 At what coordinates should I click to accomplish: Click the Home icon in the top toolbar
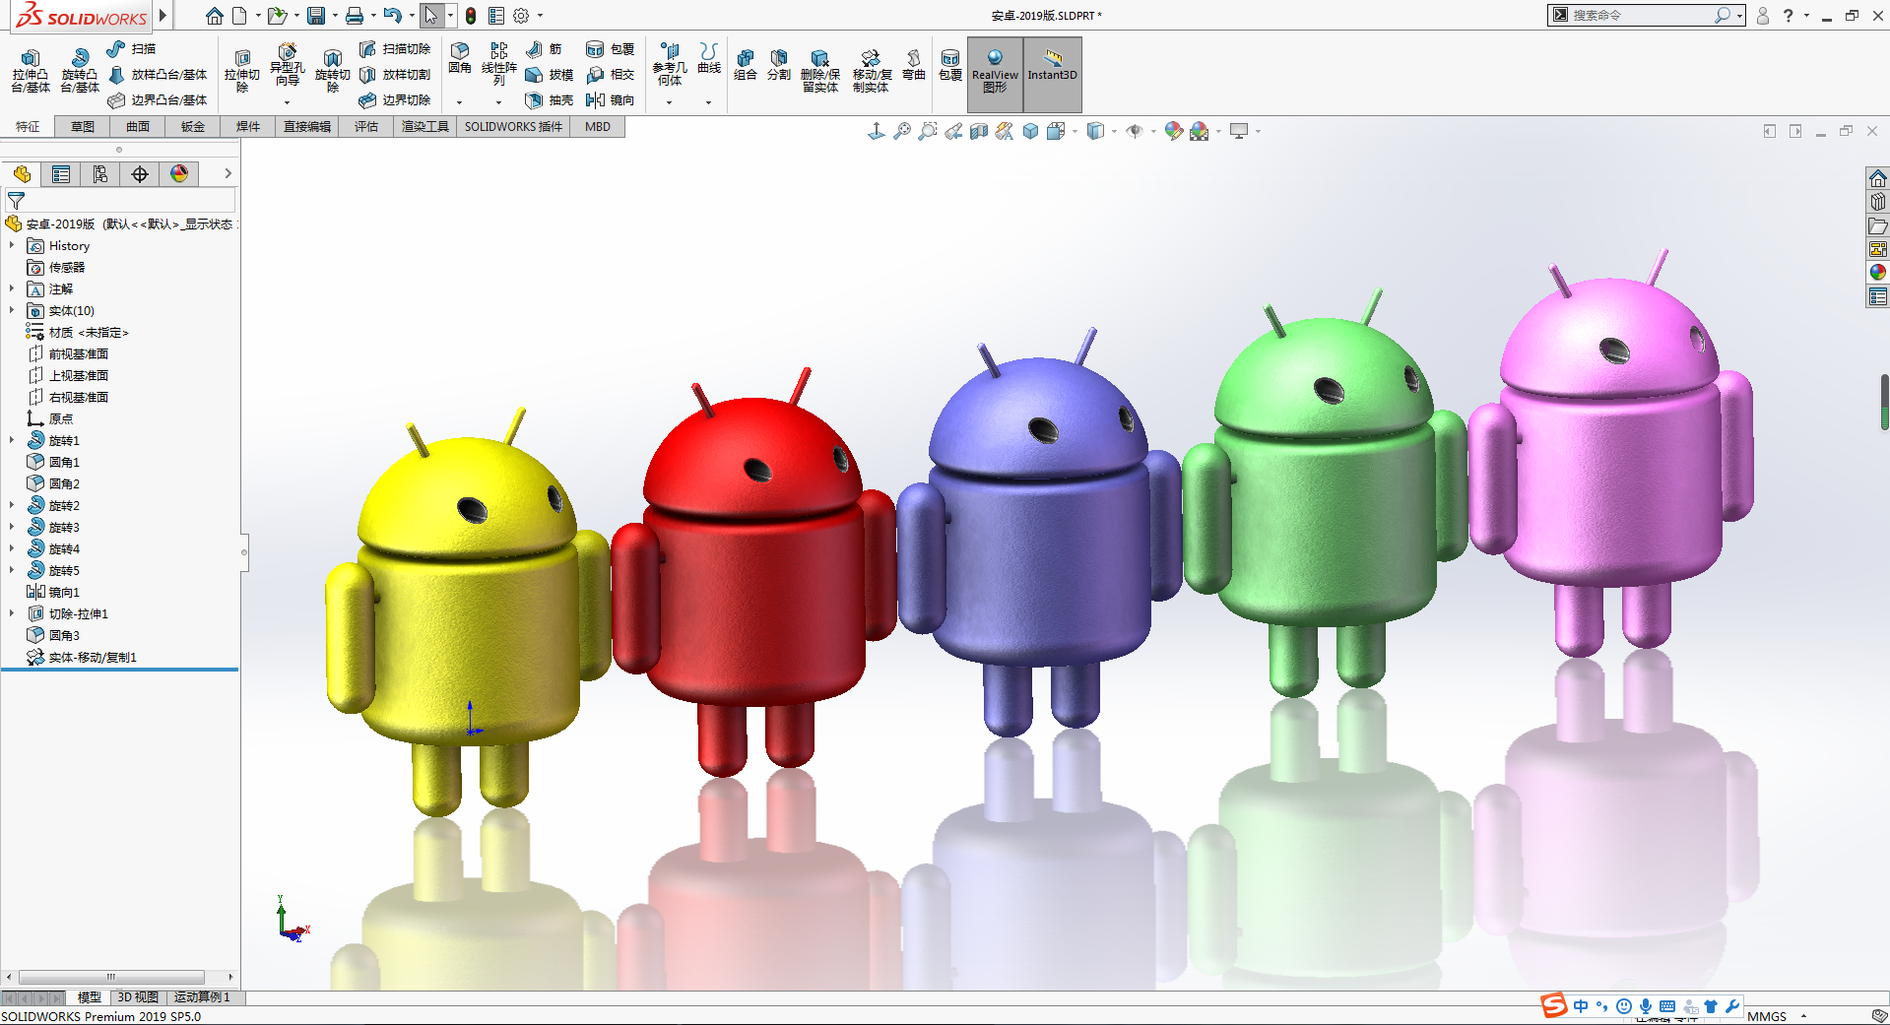215,16
